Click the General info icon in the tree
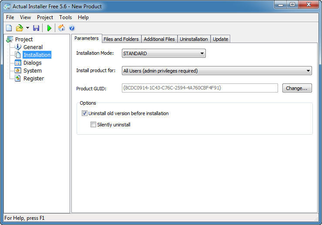This screenshot has width=322, height=225. pos(18,47)
